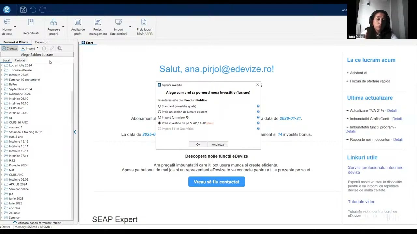Open Import liste cantitati dropdown arrow
Screen dimensions: 417x234
click(x=130, y=27)
